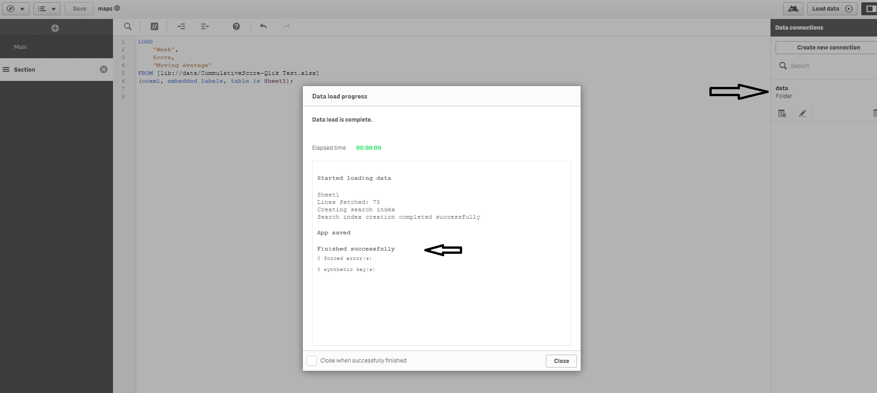Click the ooxml format line in script
This screenshot has width=877, height=393.
[x=216, y=81]
